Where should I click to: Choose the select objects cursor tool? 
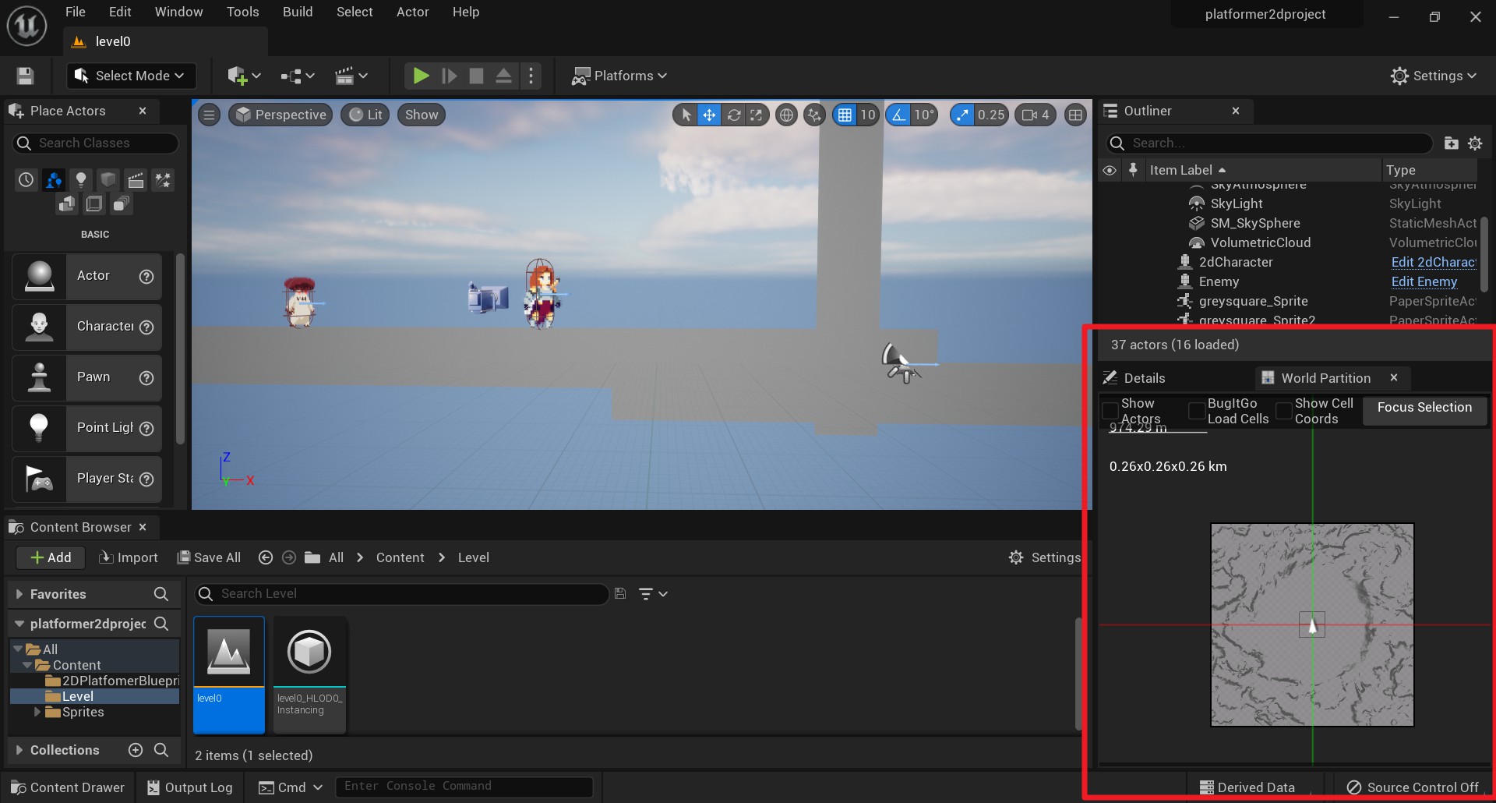pyautogui.click(x=686, y=115)
